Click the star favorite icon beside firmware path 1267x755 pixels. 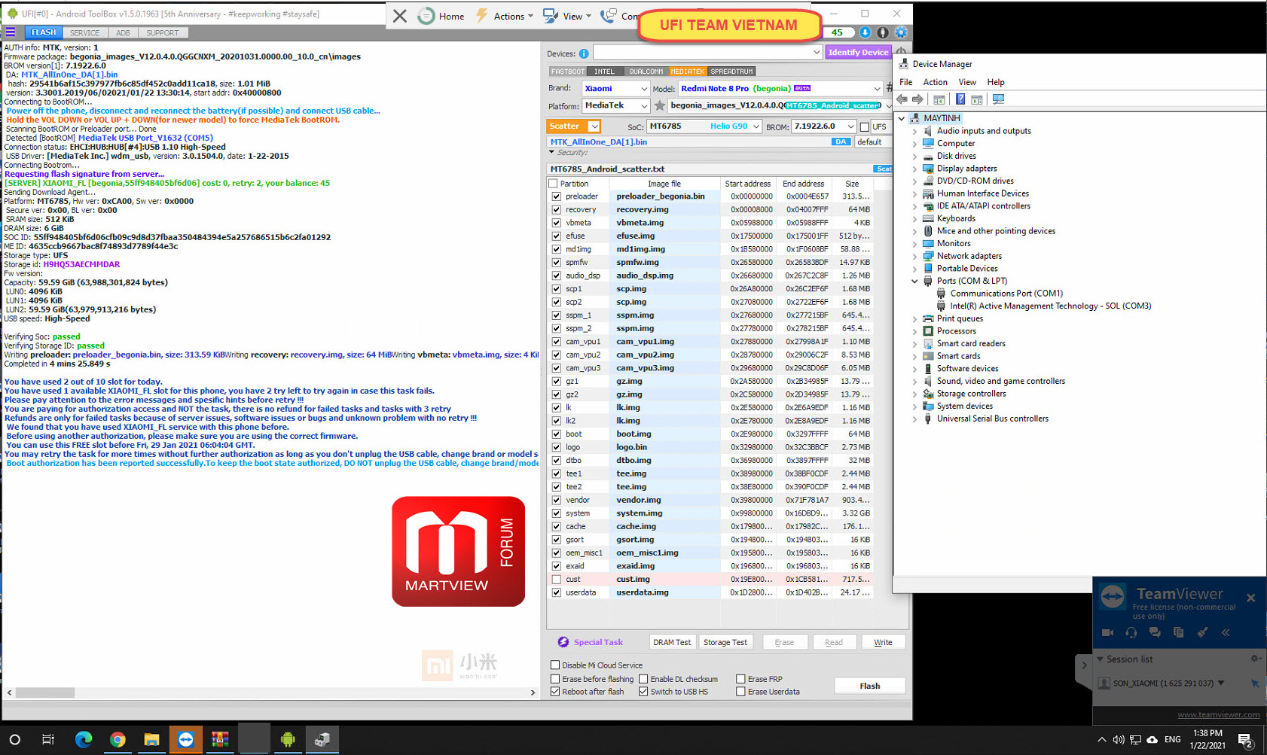660,106
